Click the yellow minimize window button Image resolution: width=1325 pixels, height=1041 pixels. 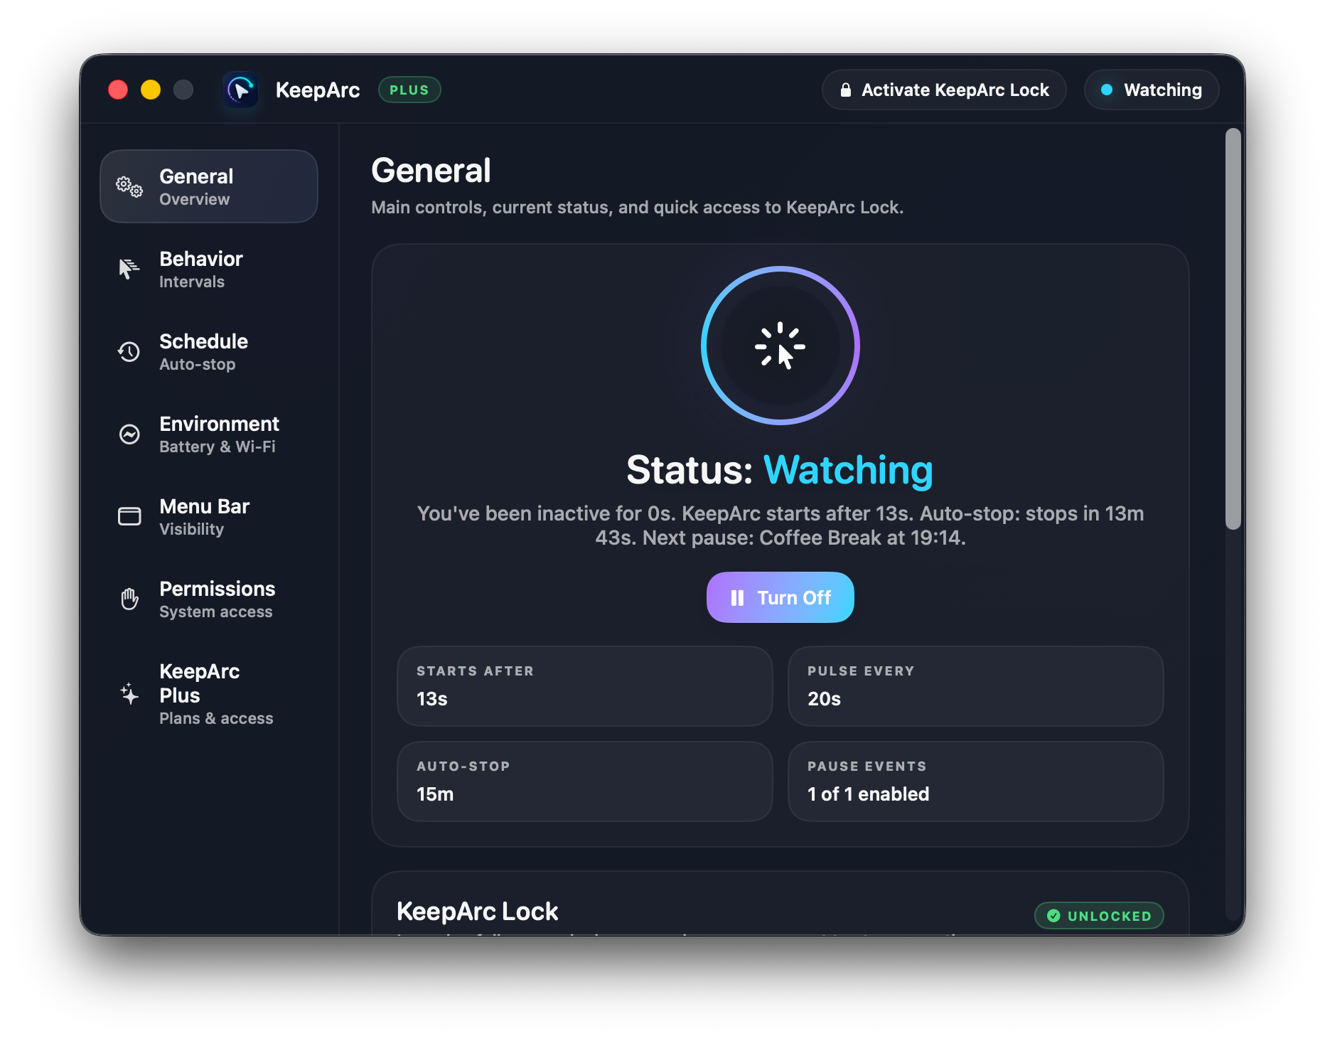coord(151,90)
